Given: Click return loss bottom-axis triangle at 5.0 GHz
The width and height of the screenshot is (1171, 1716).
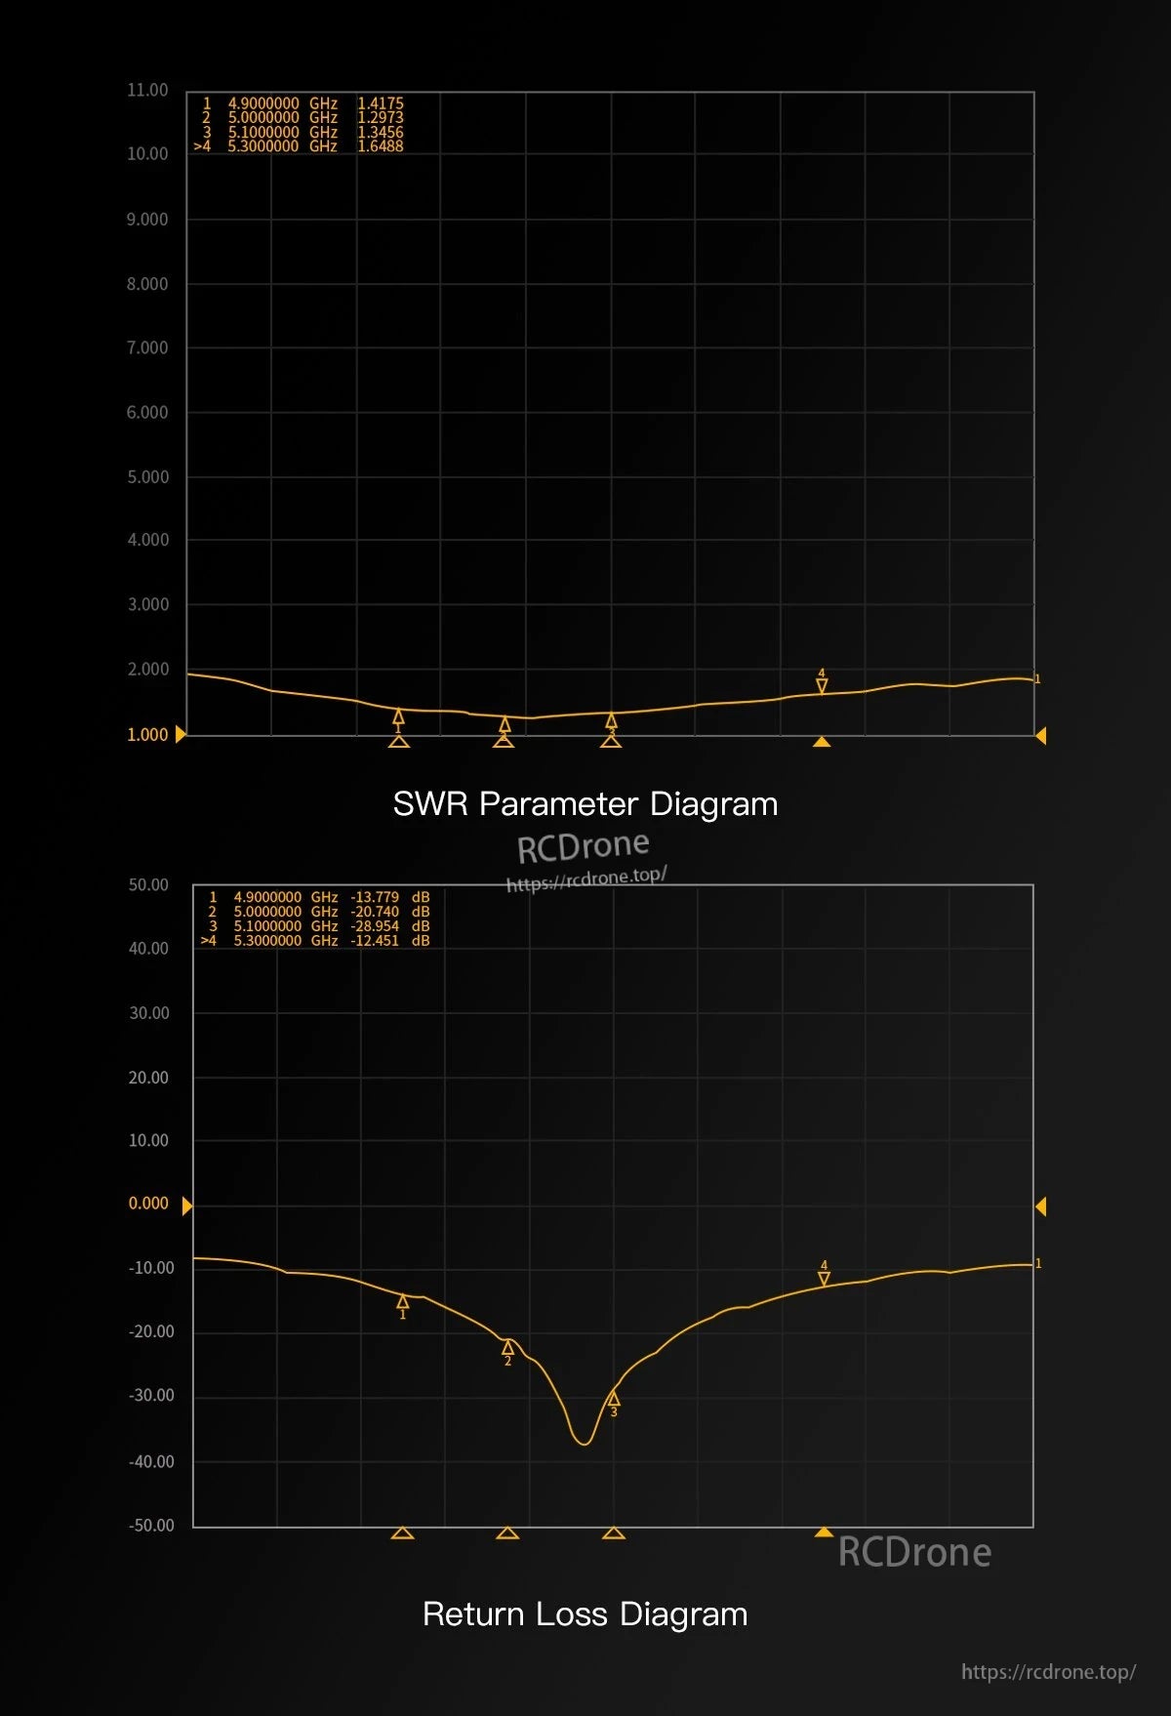Looking at the screenshot, I should point(507,1532).
